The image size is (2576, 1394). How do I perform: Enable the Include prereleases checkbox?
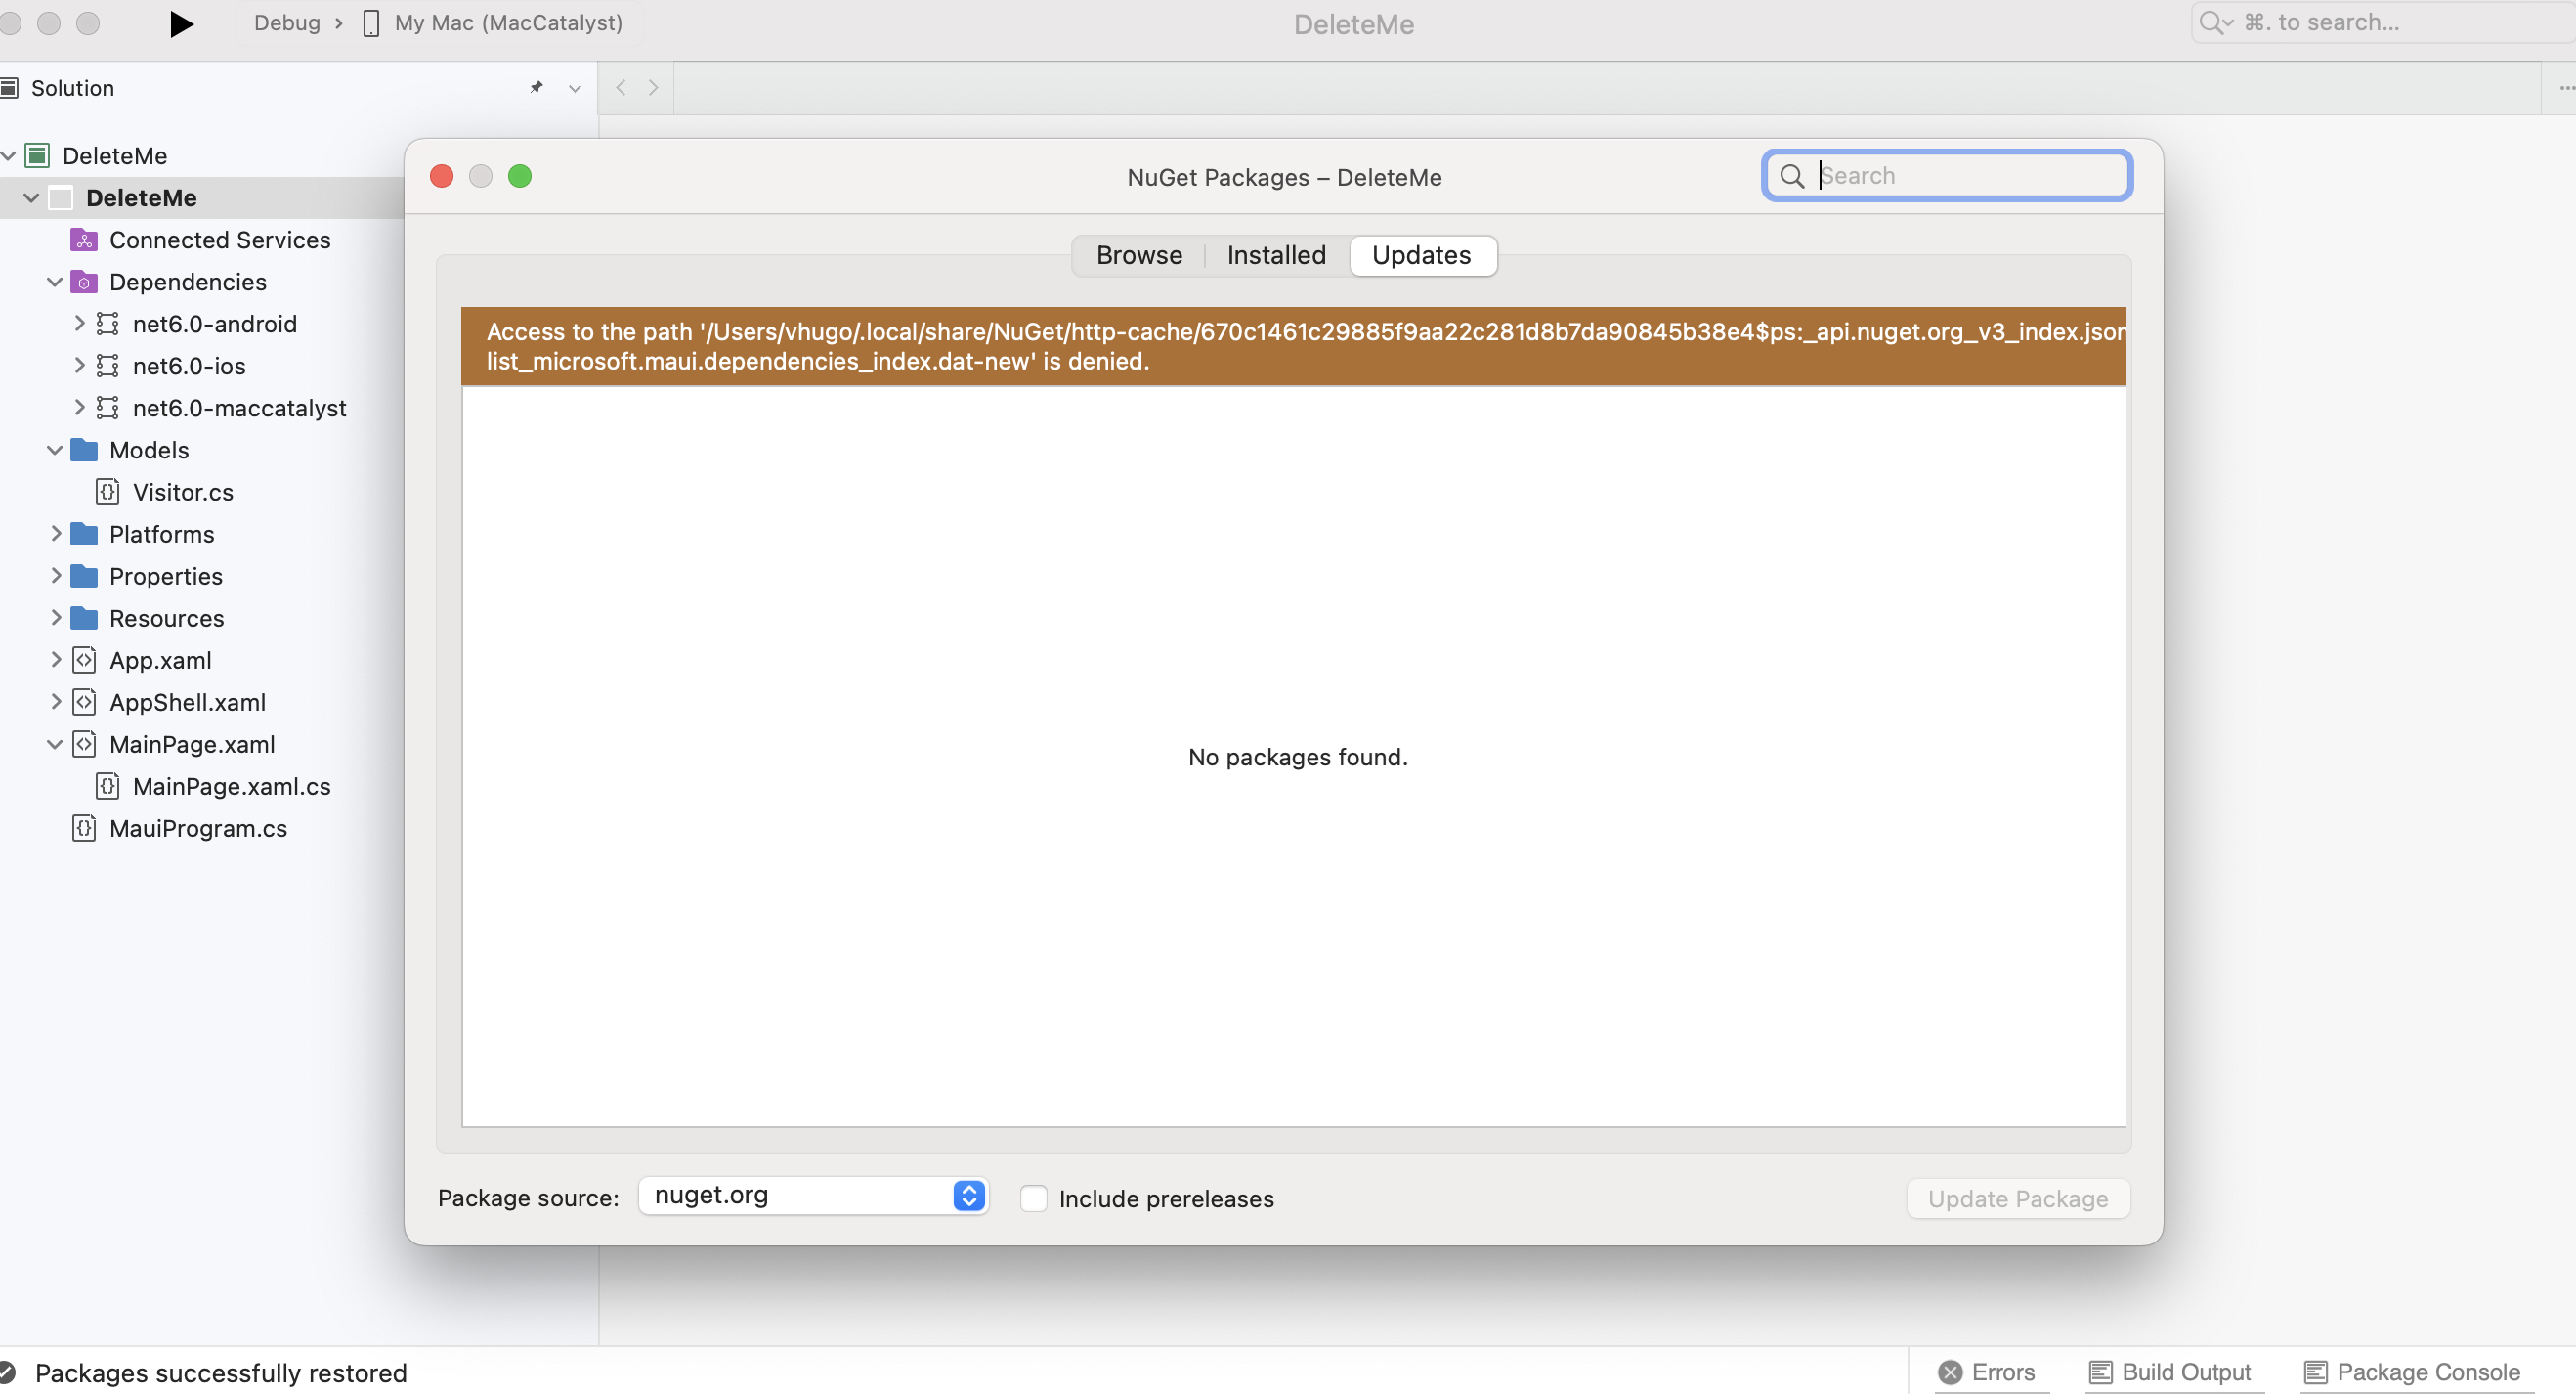[1034, 1198]
